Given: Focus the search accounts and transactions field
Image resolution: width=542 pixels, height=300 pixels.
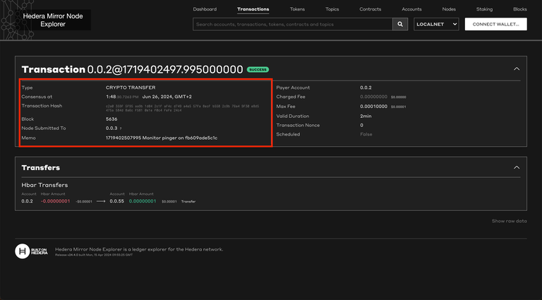Looking at the screenshot, I should [292, 24].
